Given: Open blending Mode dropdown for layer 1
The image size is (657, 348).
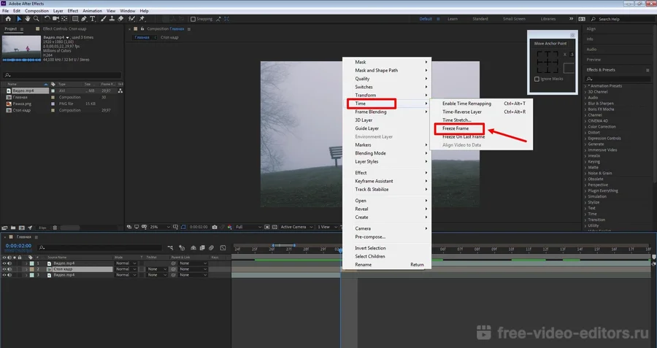Looking at the screenshot, I should point(126,263).
